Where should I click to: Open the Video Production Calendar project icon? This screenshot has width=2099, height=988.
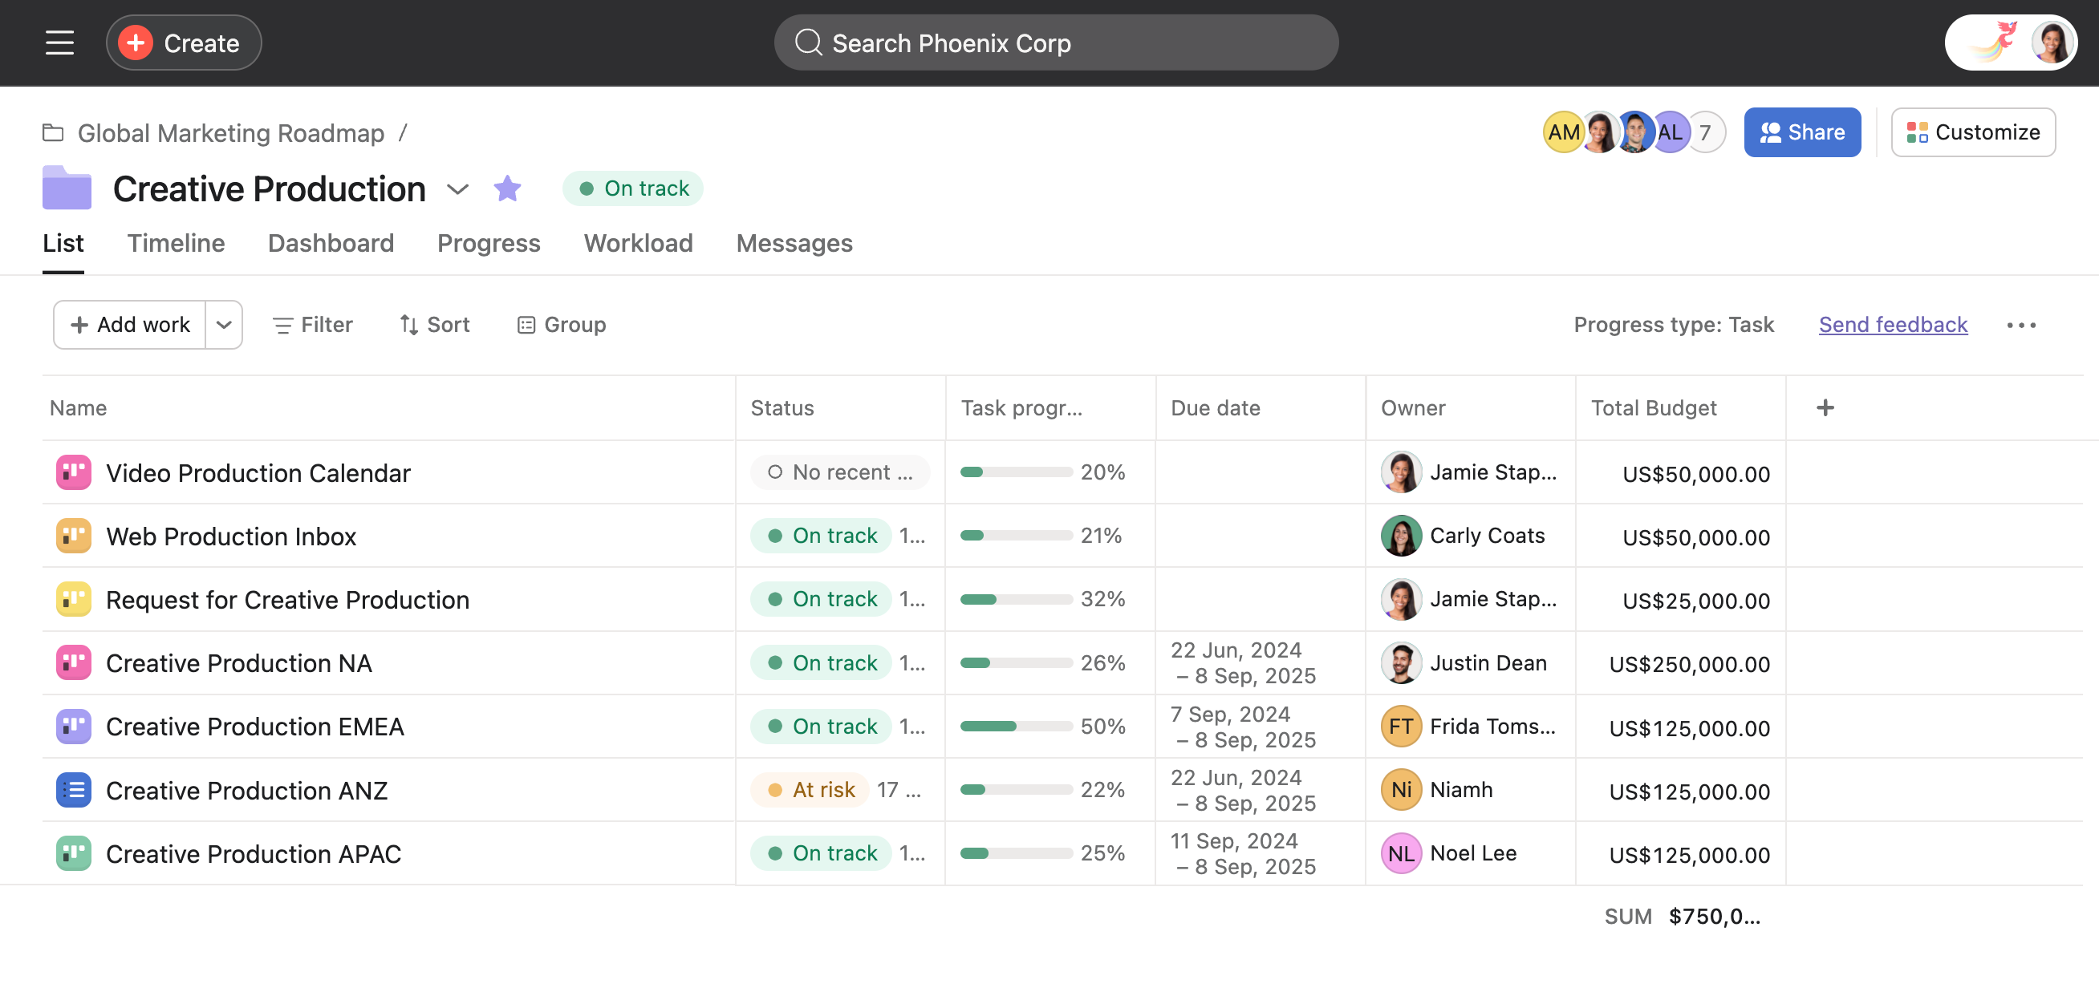coord(73,472)
